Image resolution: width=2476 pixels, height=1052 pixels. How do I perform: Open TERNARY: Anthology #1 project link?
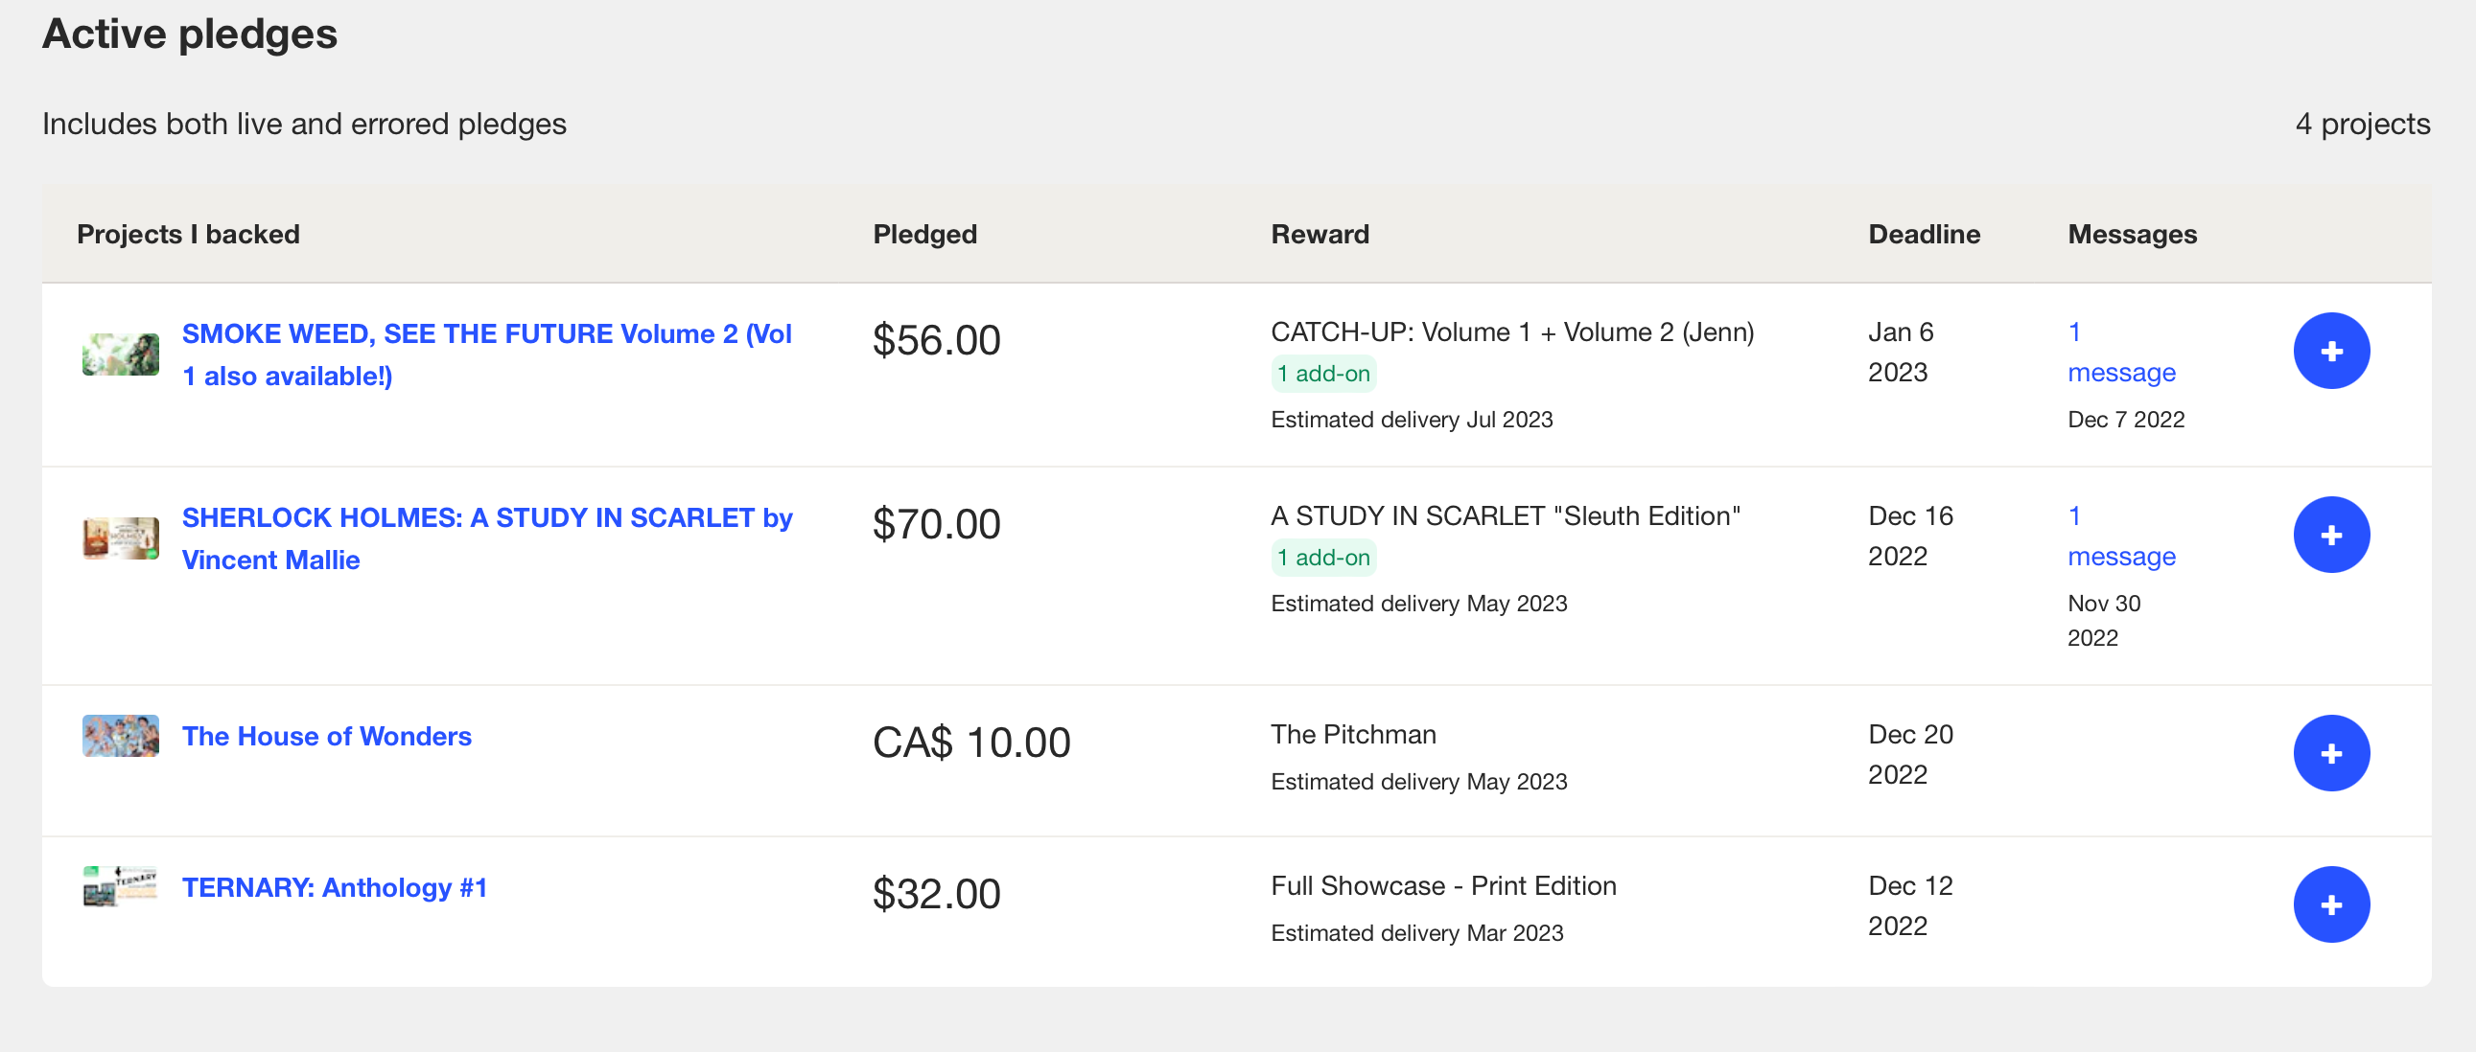335,887
